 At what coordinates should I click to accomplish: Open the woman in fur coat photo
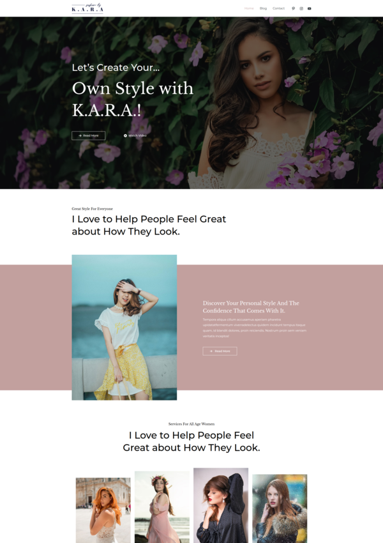[x=280, y=509]
